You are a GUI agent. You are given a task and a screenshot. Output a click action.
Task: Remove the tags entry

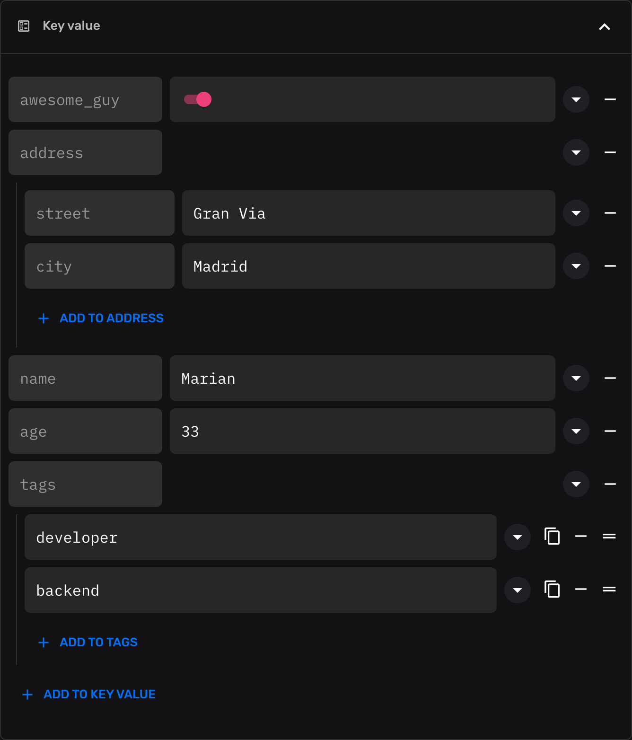tap(610, 484)
